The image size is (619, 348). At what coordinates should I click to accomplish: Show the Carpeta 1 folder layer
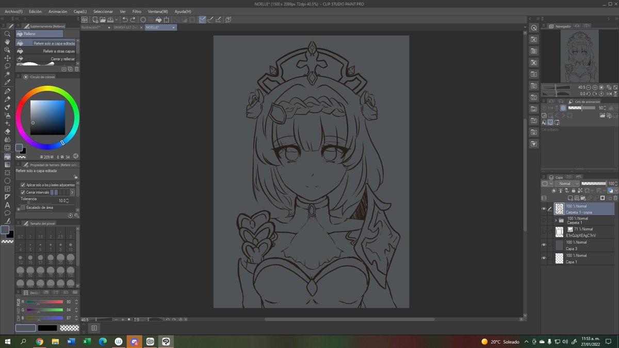click(x=544, y=221)
